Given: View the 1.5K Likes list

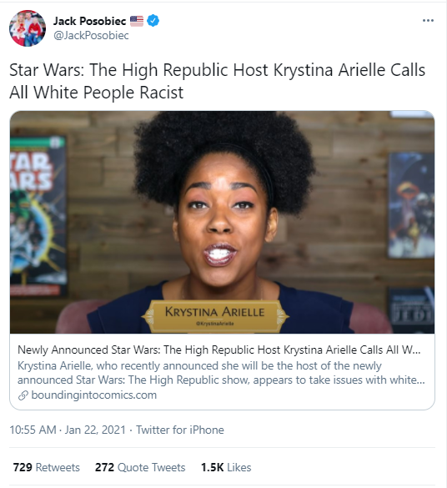Looking at the screenshot, I should (x=226, y=467).
